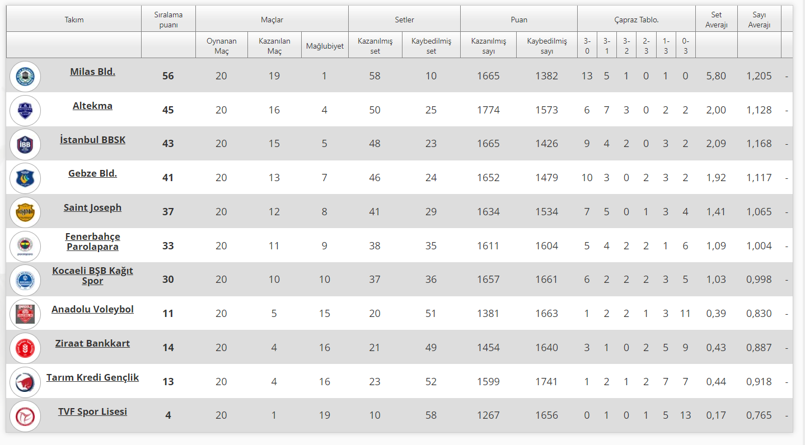Viewport: 805px width, 445px height.
Task: Visit the Fenerbahçe Parolapara team link
Action: pos(92,242)
